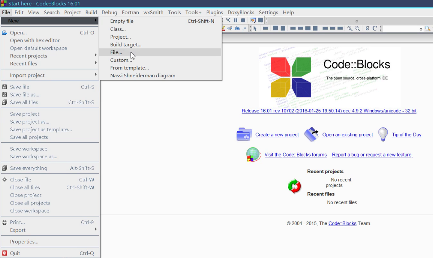Click the new project folder icon
This screenshot has width=433, height=258.
(244, 134)
